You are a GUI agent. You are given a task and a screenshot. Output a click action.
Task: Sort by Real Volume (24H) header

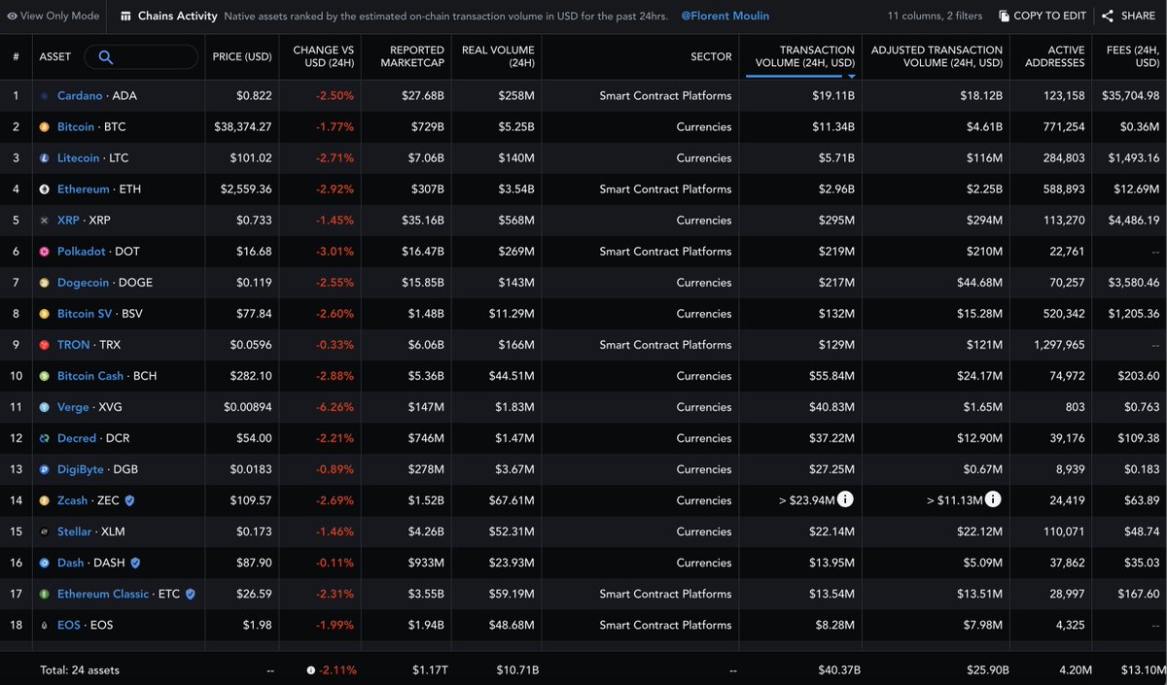498,56
